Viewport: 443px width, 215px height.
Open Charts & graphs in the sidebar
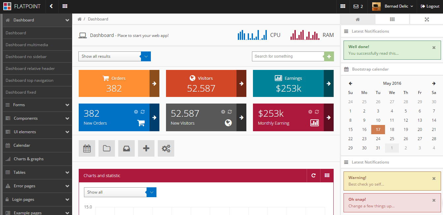(37, 159)
